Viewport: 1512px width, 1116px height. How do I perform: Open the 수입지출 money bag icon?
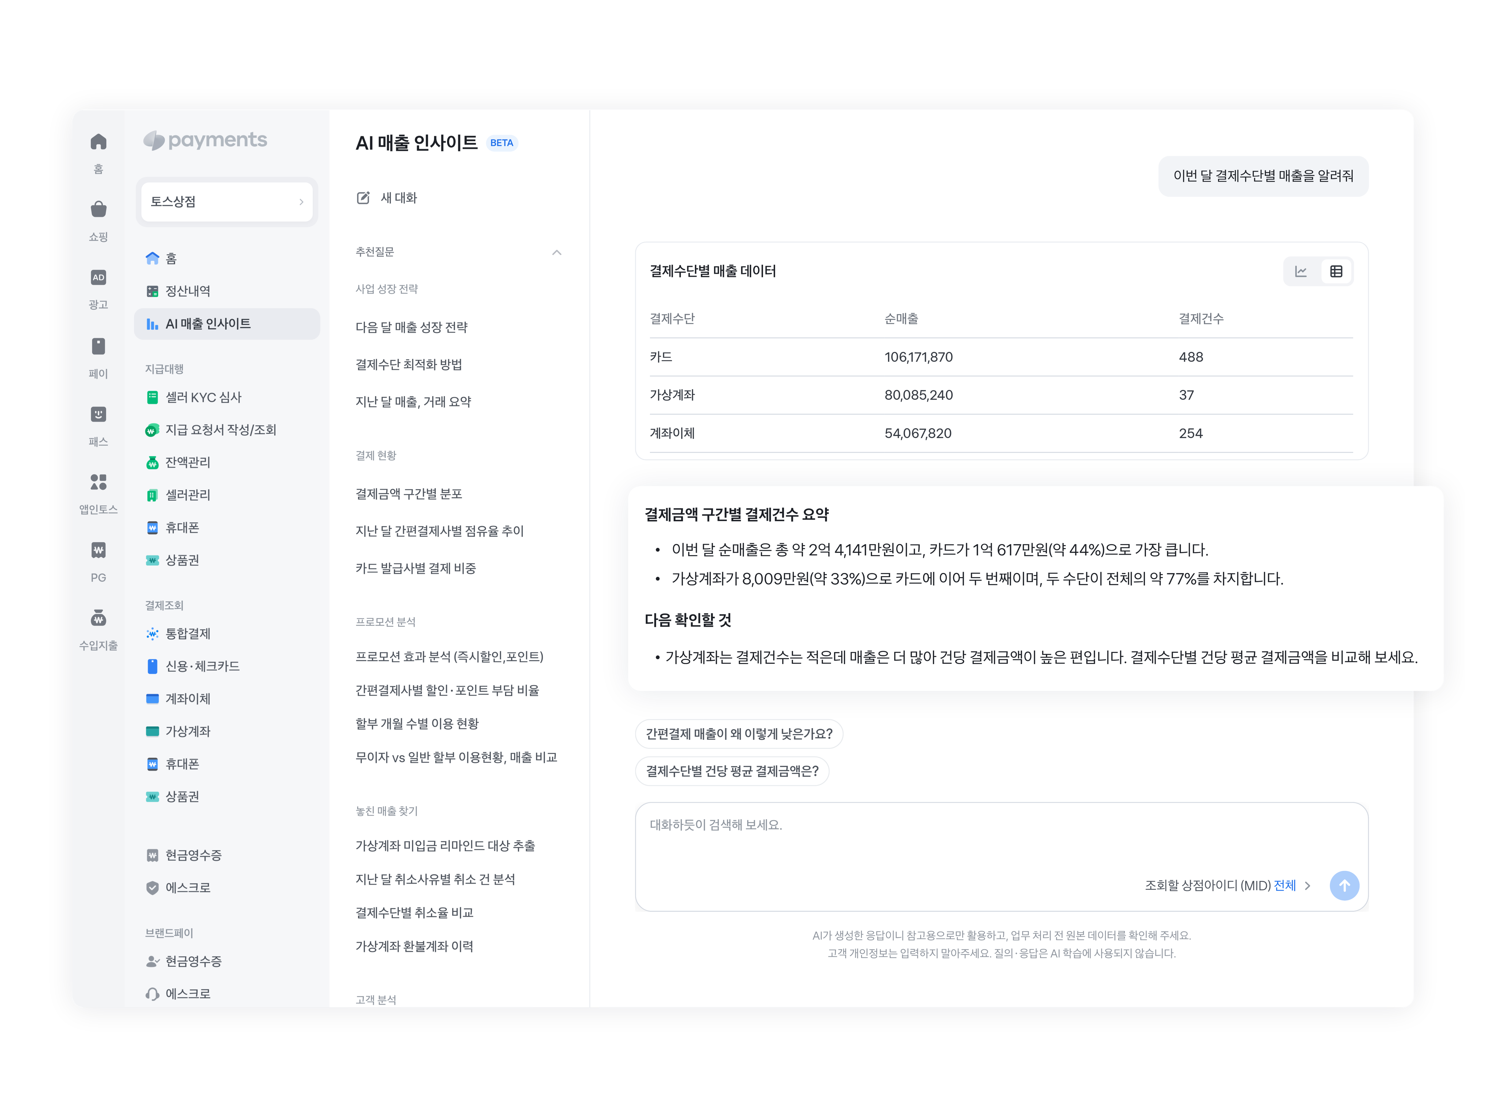point(99,618)
